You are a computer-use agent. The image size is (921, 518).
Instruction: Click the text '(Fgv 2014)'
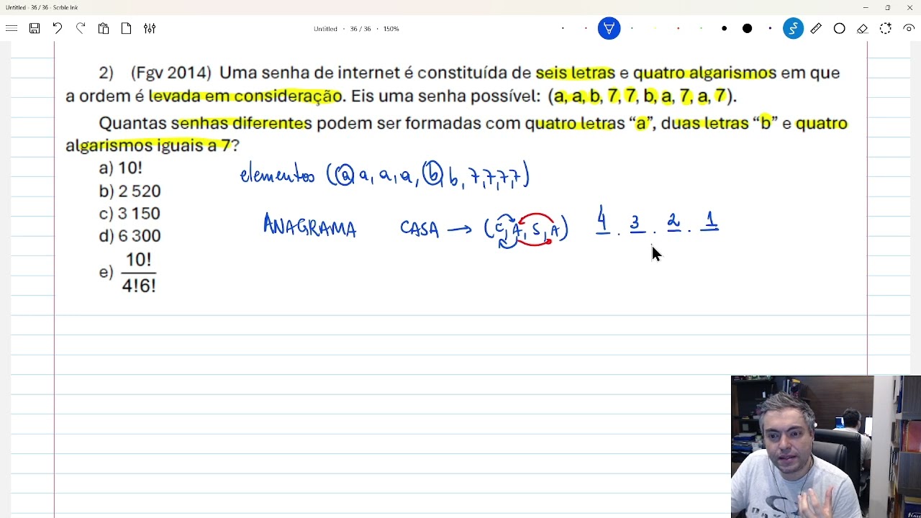tap(171, 73)
